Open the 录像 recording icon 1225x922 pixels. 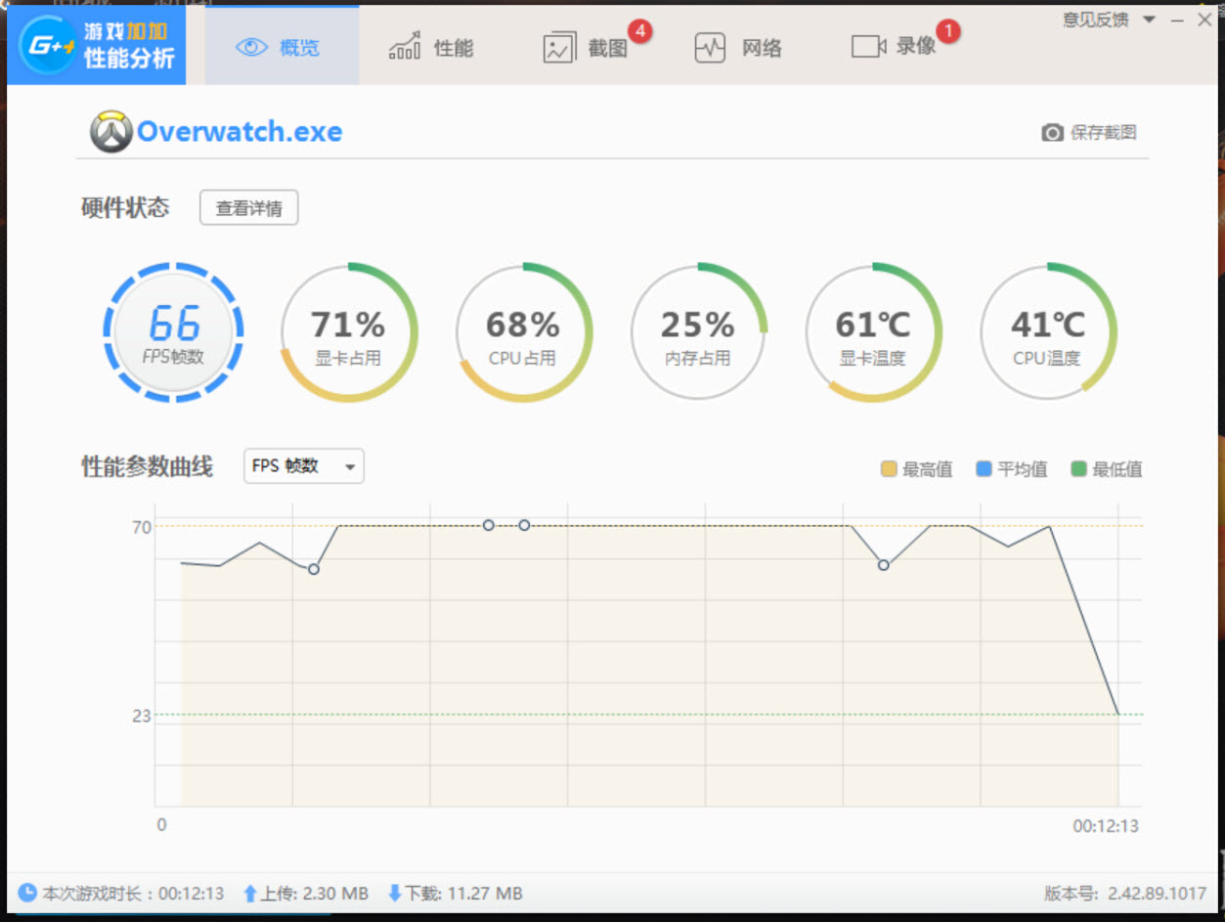pyautogui.click(x=868, y=46)
